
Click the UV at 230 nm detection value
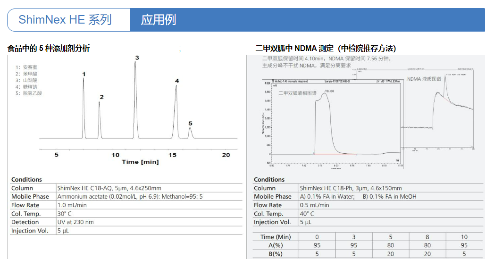coord(75,222)
